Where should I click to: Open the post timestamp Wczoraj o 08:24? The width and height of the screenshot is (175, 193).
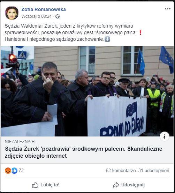pos(37,16)
